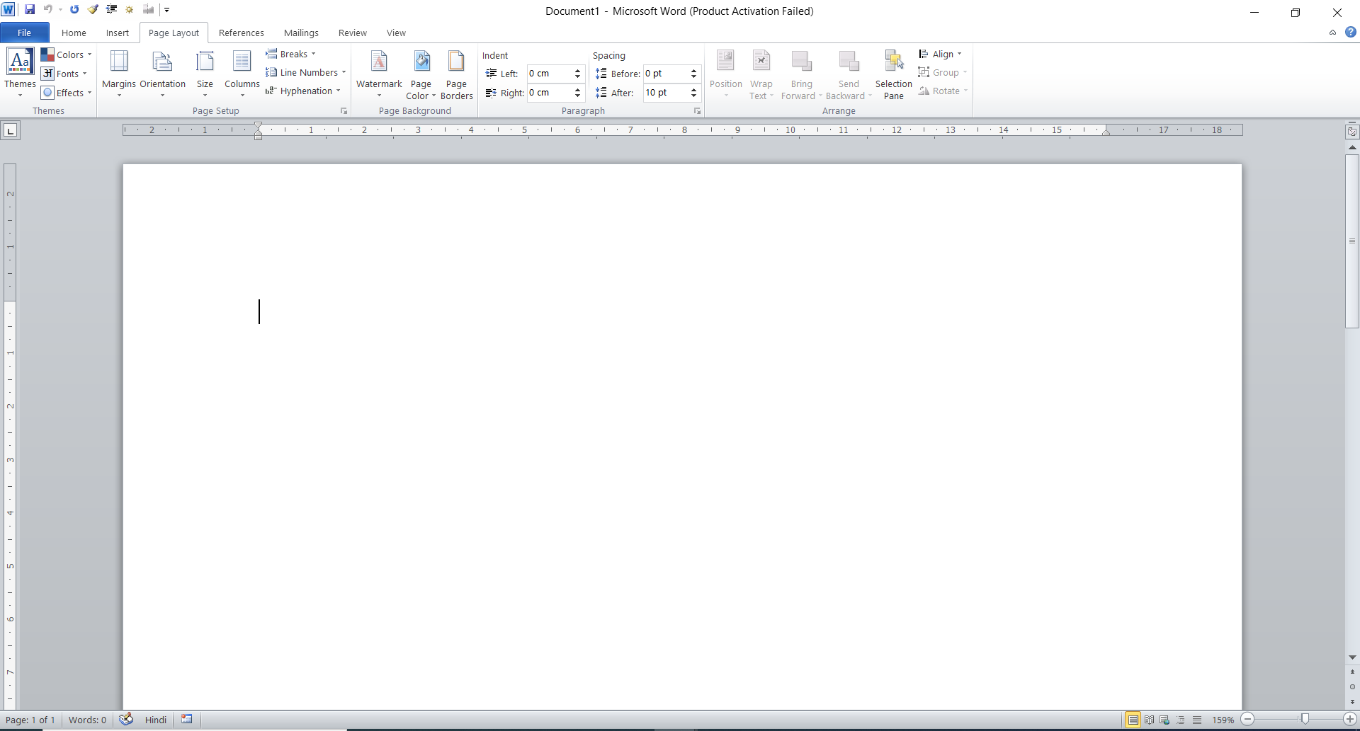Open the File menu
This screenshot has width=1360, height=731.
(x=24, y=33)
